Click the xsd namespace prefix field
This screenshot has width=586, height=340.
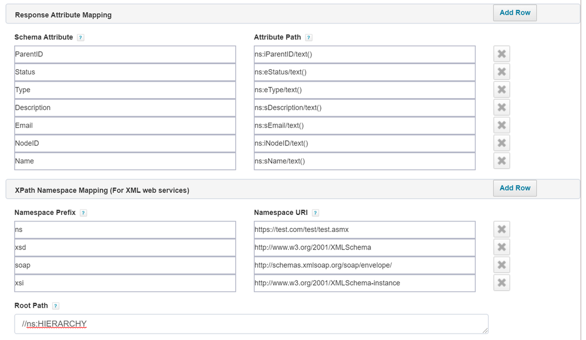pos(124,247)
